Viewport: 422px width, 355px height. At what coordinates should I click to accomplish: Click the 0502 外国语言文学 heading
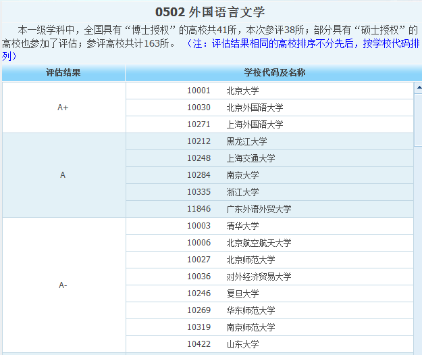tap(210, 11)
